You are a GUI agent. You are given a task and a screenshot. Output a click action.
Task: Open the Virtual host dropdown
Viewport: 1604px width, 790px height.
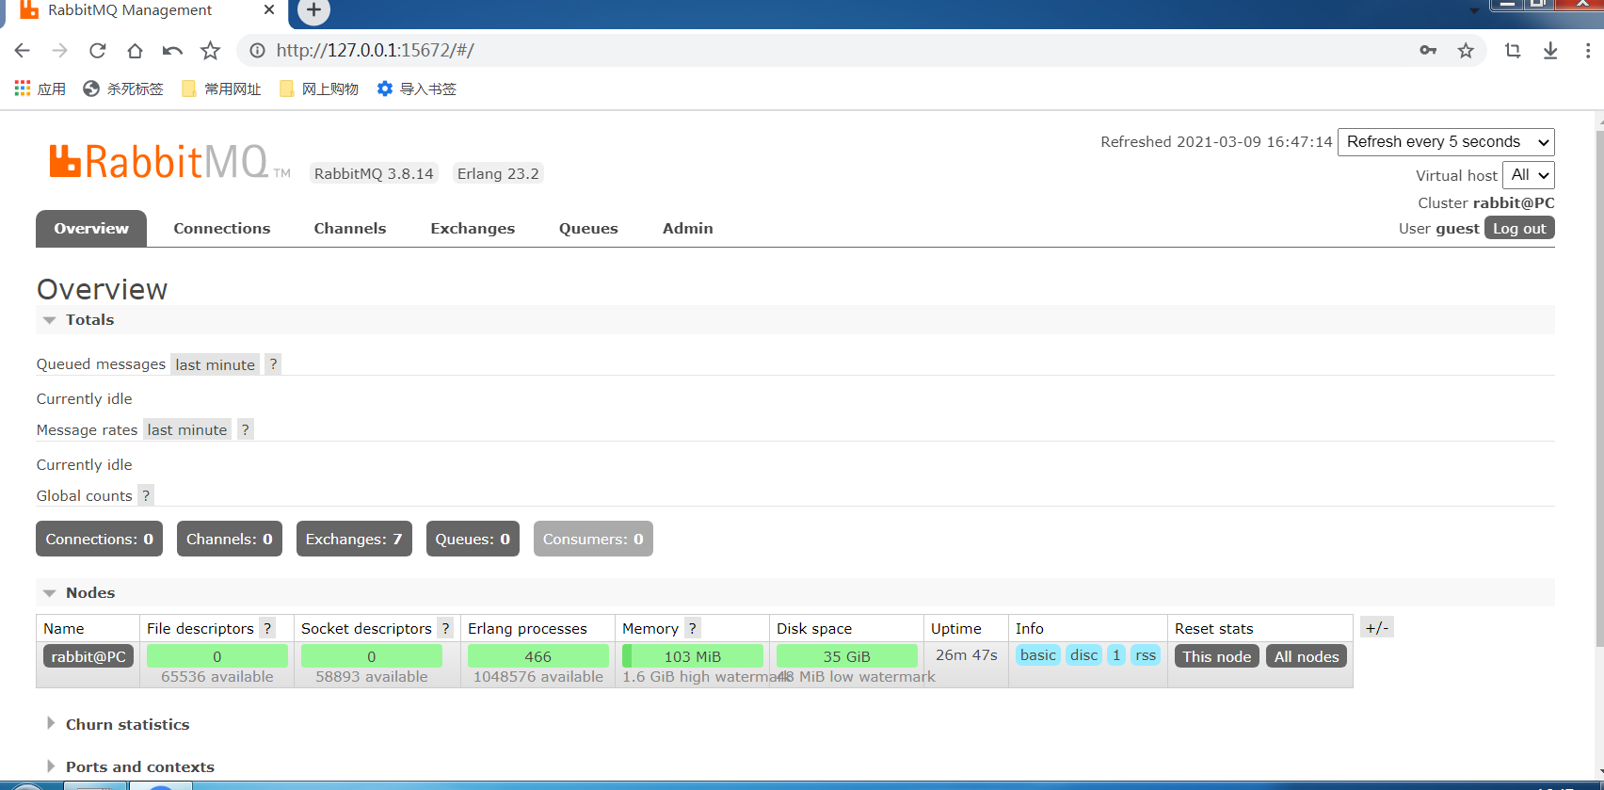click(1529, 175)
